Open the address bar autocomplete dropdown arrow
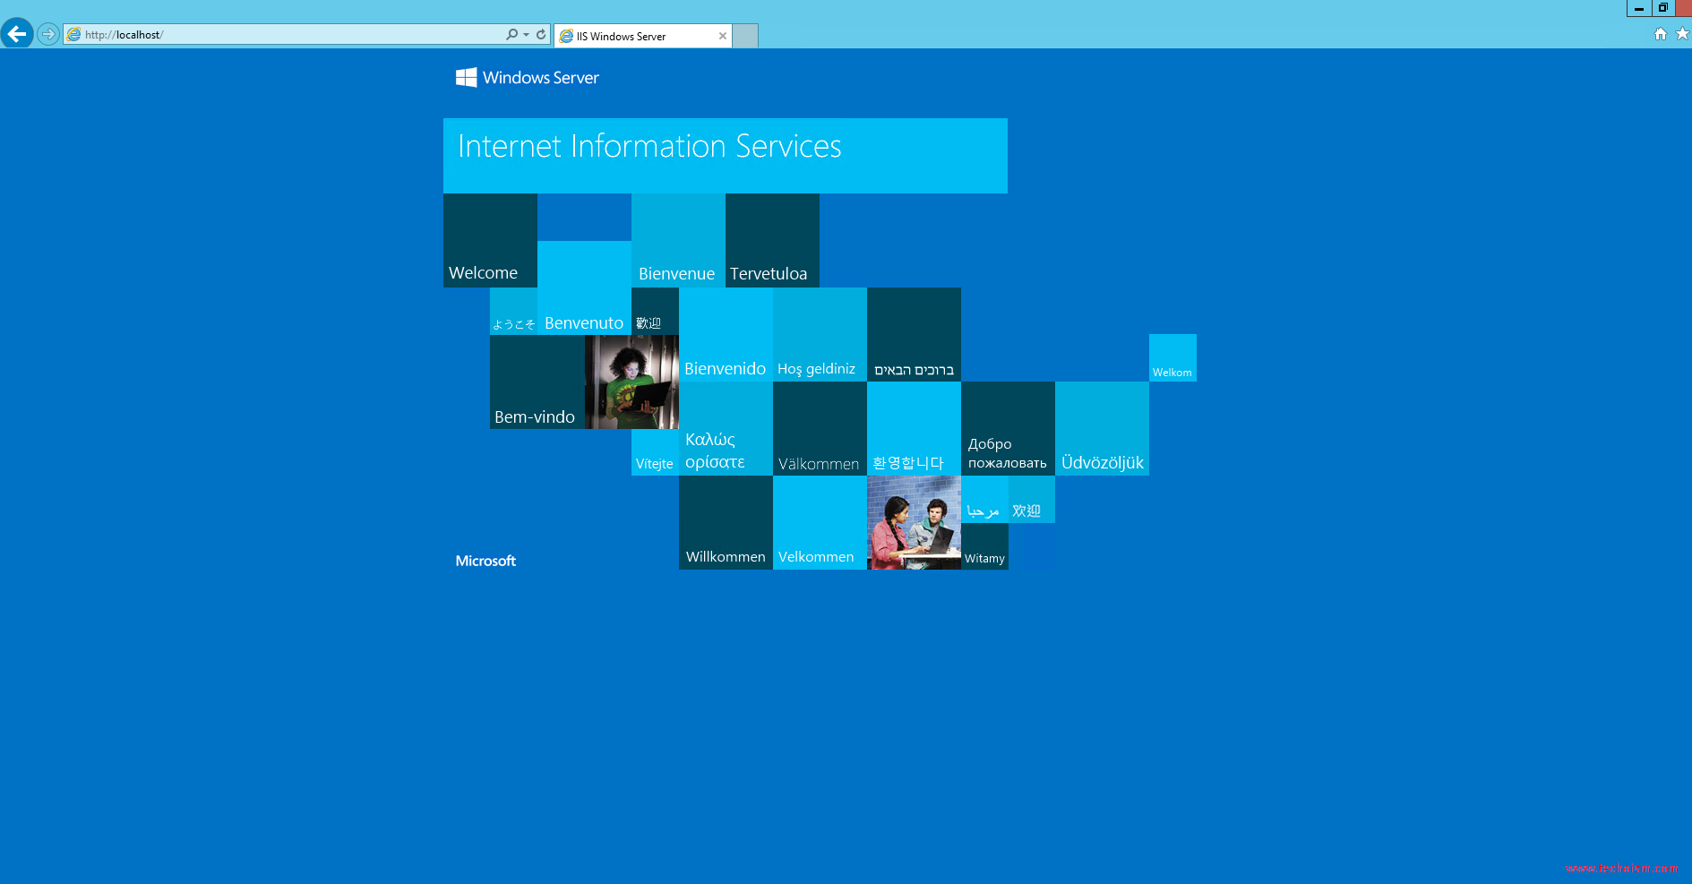Viewport: 1692px width, 884px height. point(527,34)
